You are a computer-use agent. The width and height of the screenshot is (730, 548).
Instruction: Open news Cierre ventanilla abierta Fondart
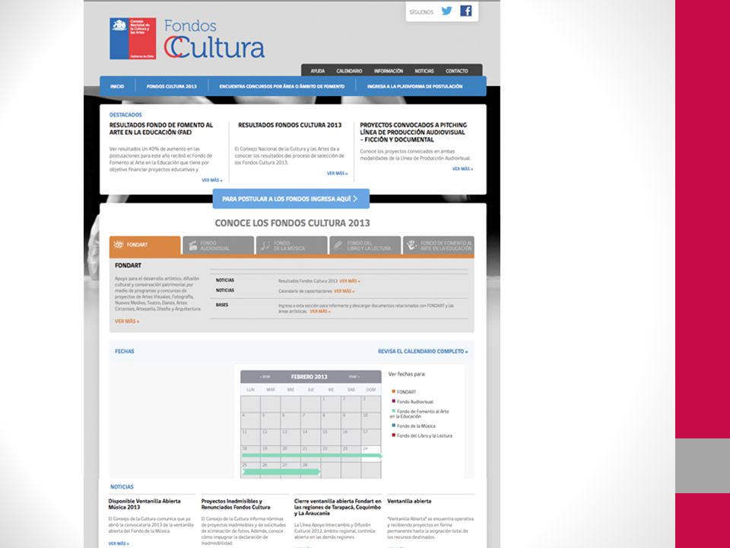(x=338, y=507)
